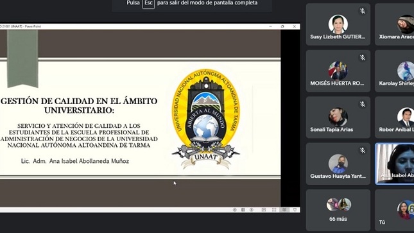The width and height of the screenshot is (414, 233).
Task: Click Karolay Shirley's participant tile
Action: [395, 71]
